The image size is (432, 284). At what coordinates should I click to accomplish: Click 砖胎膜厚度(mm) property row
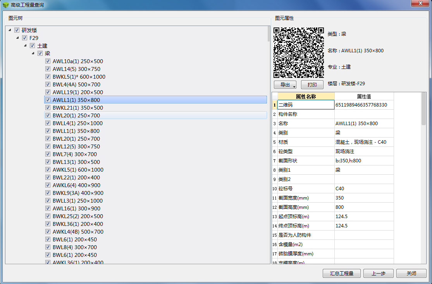point(333,254)
